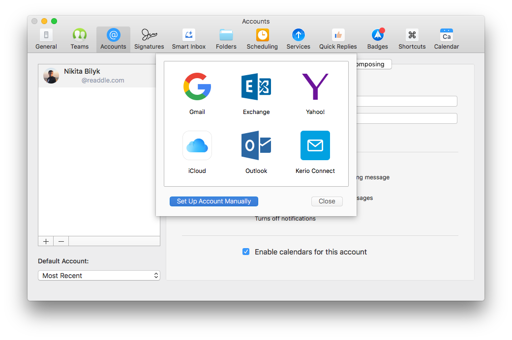512x340 pixels.
Task: Add an Outlook account via its icon
Action: click(256, 145)
